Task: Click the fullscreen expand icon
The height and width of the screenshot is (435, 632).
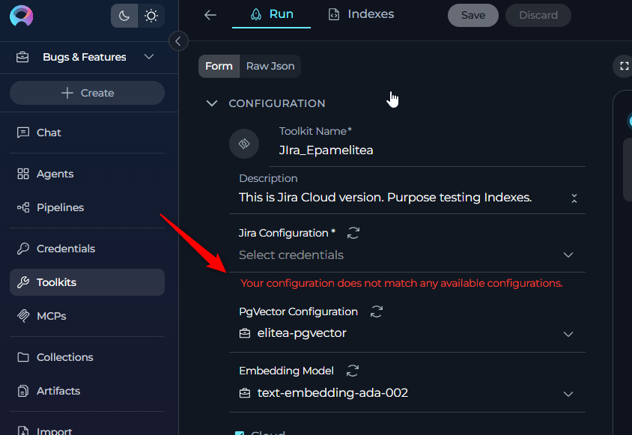Action: pos(623,66)
